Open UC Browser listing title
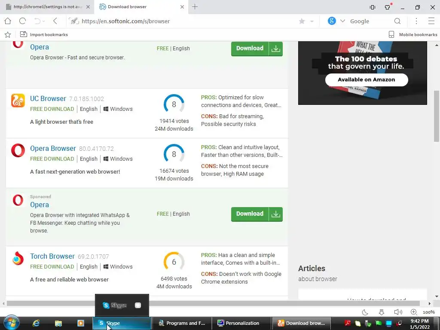The height and width of the screenshot is (330, 440). pos(48,98)
